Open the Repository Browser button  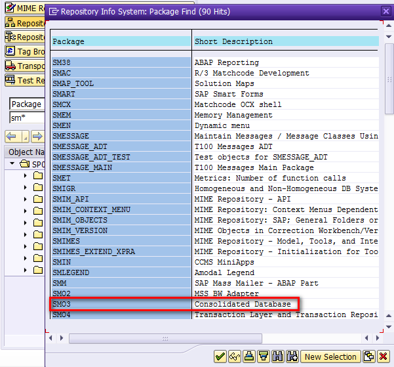25,23
